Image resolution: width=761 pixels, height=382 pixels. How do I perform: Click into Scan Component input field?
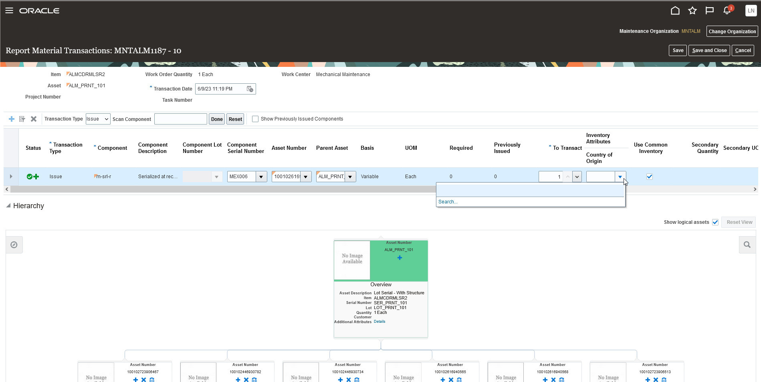181,119
